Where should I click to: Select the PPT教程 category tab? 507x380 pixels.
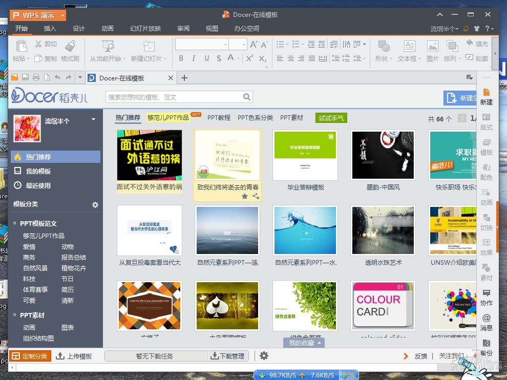[219, 118]
